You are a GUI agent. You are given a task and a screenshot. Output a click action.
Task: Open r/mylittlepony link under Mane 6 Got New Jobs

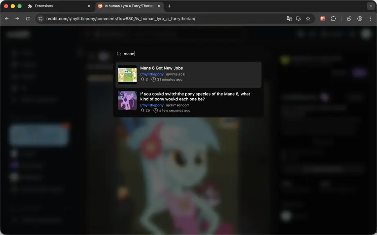tap(152, 74)
